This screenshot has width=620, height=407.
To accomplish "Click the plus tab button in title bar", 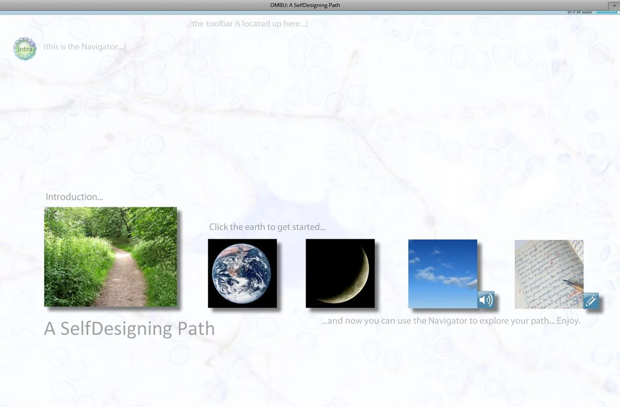I will (614, 5).
